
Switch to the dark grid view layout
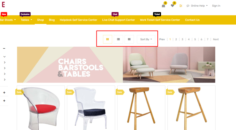pyautogui.click(x=129, y=39)
